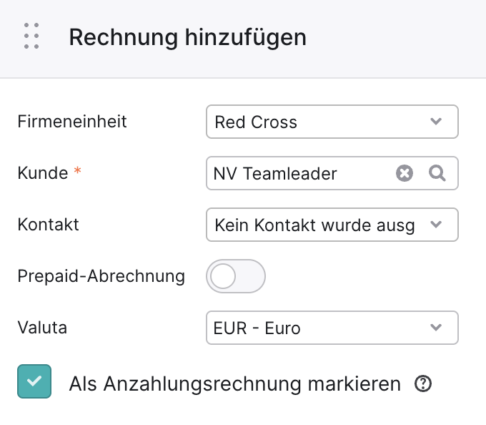
Task: Click the Prepaid-Abrechnung label text
Action: click(101, 276)
